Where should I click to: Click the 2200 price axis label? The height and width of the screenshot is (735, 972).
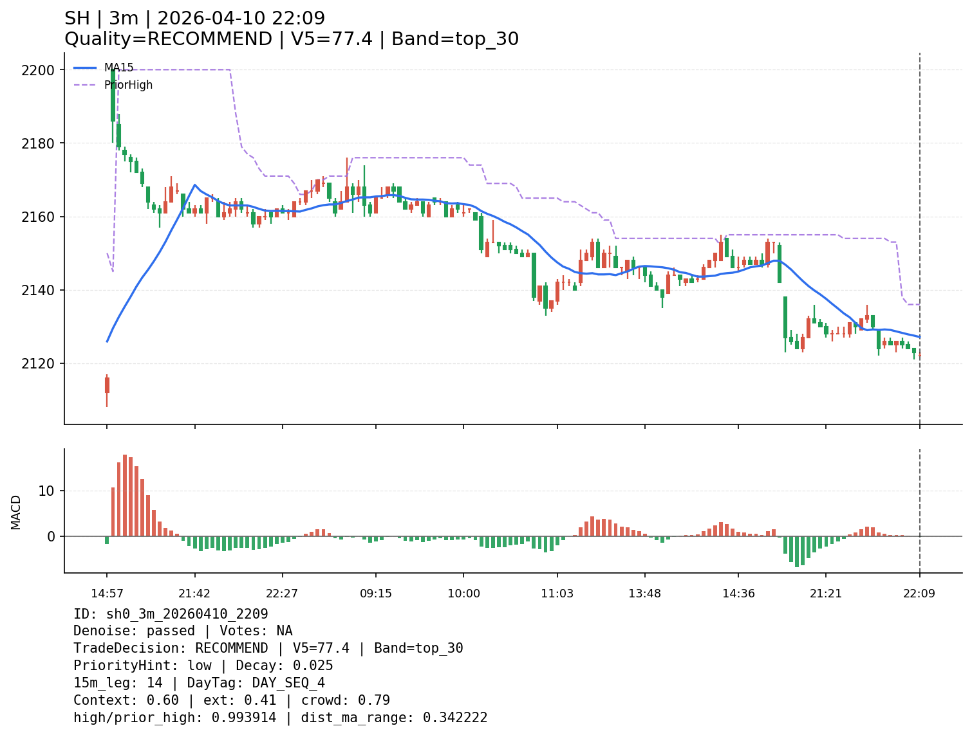41,70
